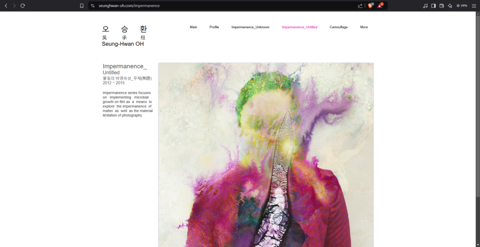This screenshot has width=480, height=247.
Task: Launch Leo AI assistant icon
Action: point(450,6)
